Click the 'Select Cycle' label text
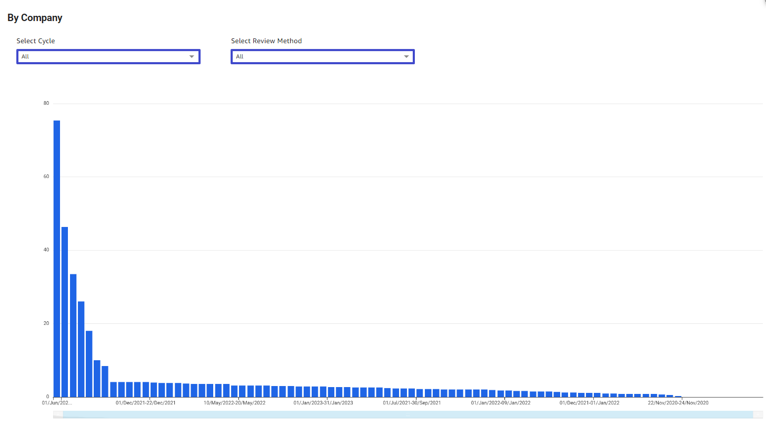 [36, 41]
